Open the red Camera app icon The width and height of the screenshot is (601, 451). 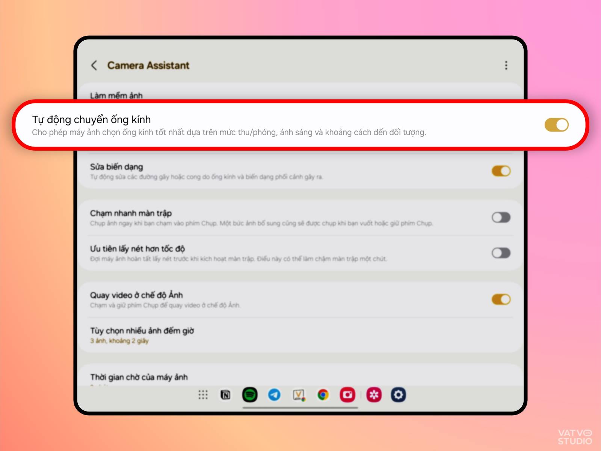pos(347,395)
